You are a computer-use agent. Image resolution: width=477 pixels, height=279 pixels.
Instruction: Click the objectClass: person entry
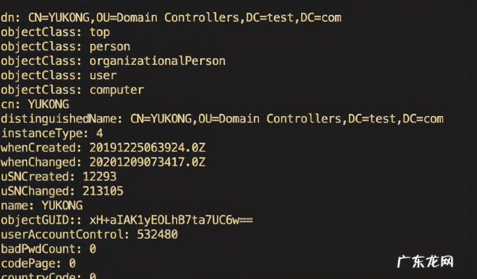[65, 46]
